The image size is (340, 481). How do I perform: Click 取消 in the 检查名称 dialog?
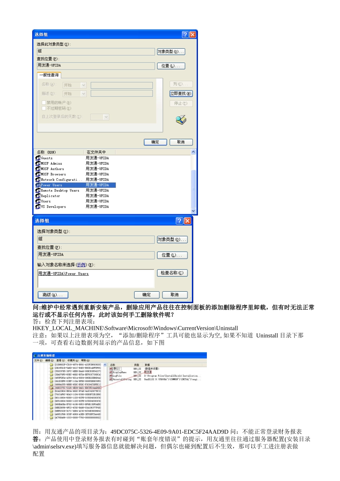pos(175,295)
